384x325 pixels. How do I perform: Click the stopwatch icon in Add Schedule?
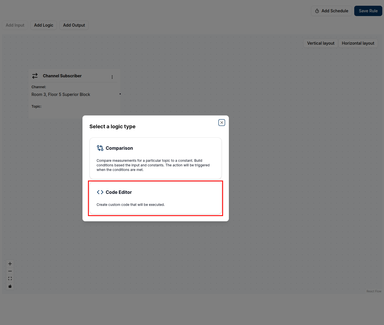click(317, 11)
